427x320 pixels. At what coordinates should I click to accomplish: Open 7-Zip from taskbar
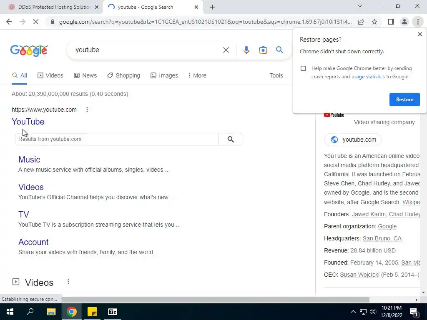click(x=112, y=312)
